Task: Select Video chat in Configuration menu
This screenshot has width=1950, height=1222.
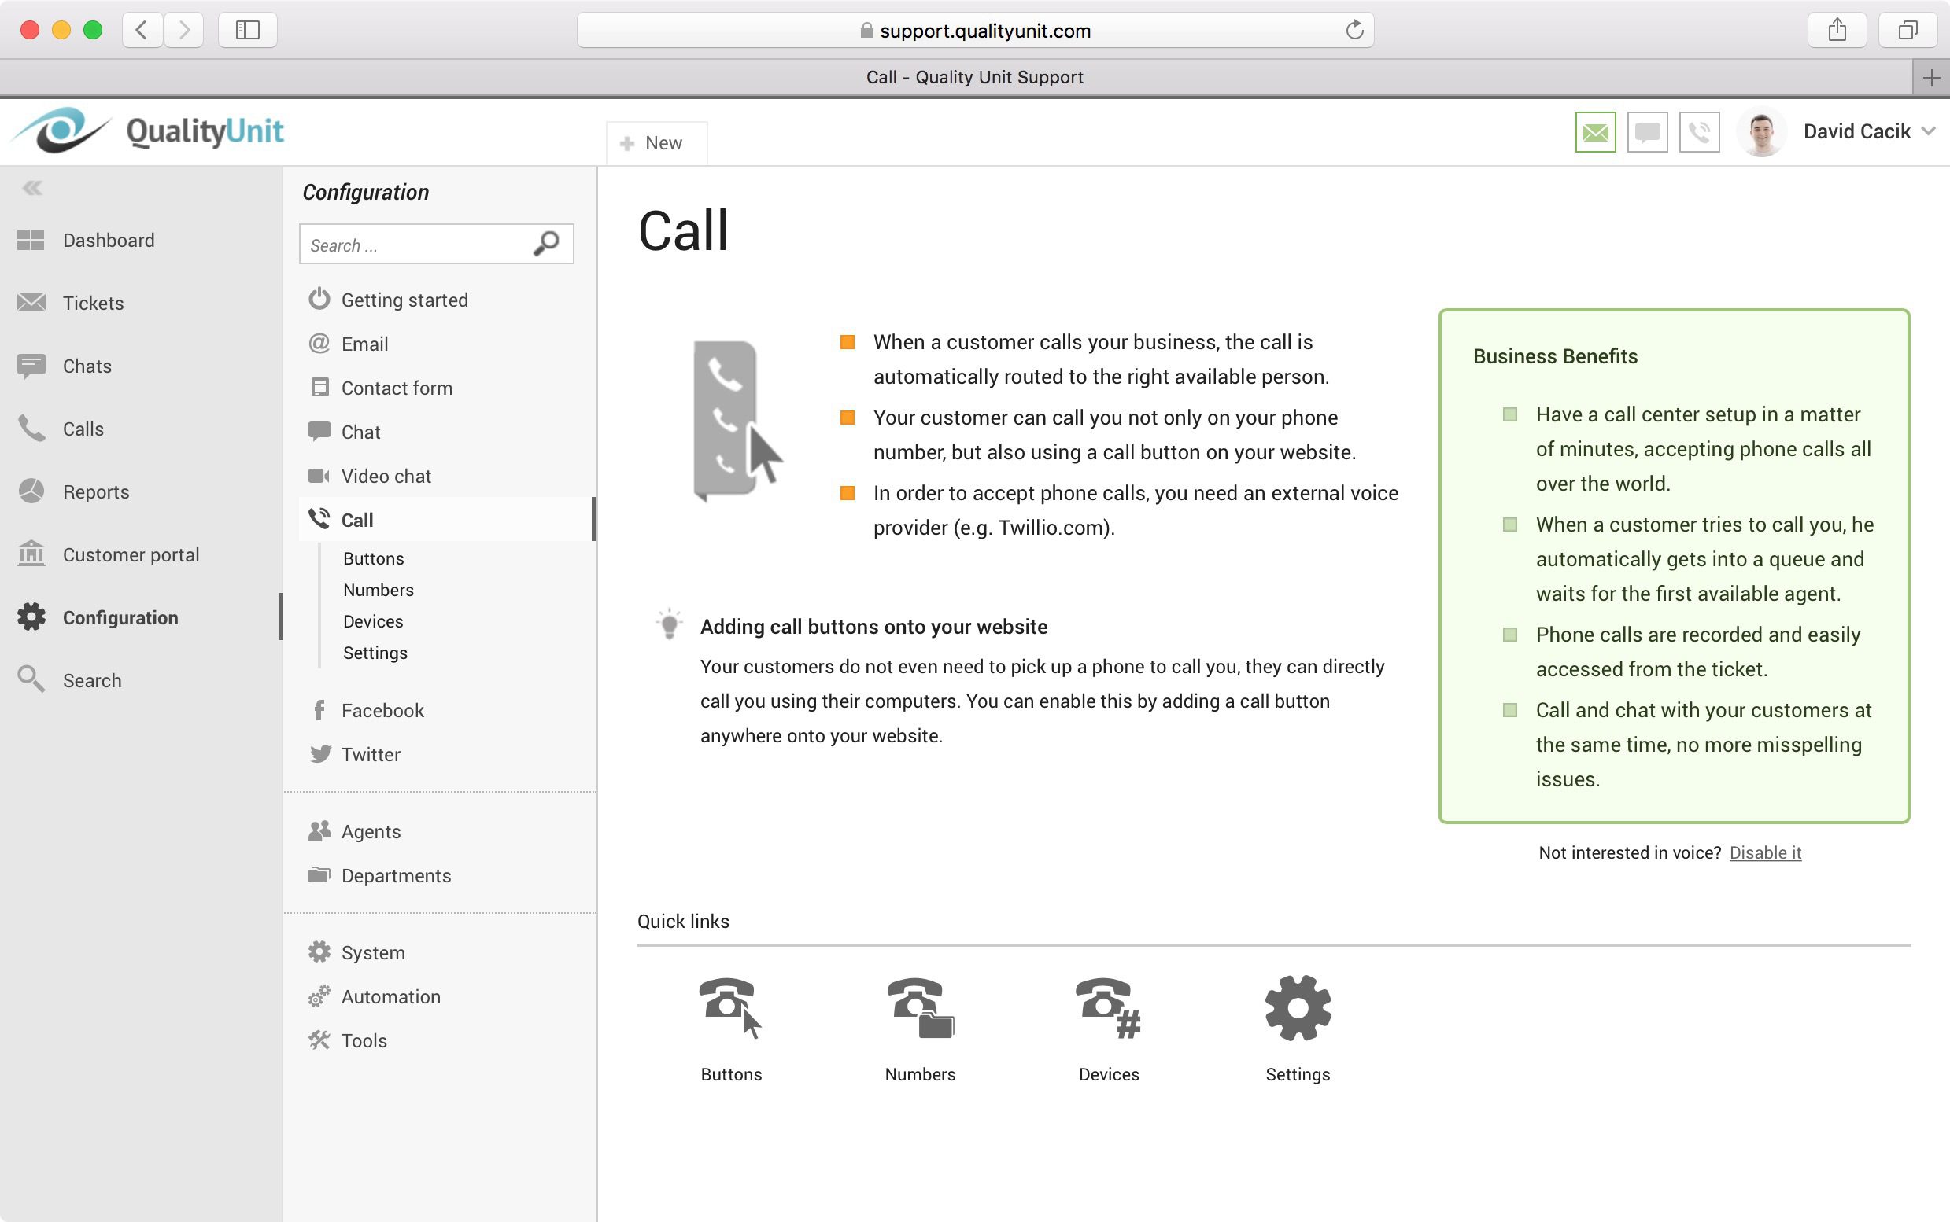Action: click(x=386, y=476)
